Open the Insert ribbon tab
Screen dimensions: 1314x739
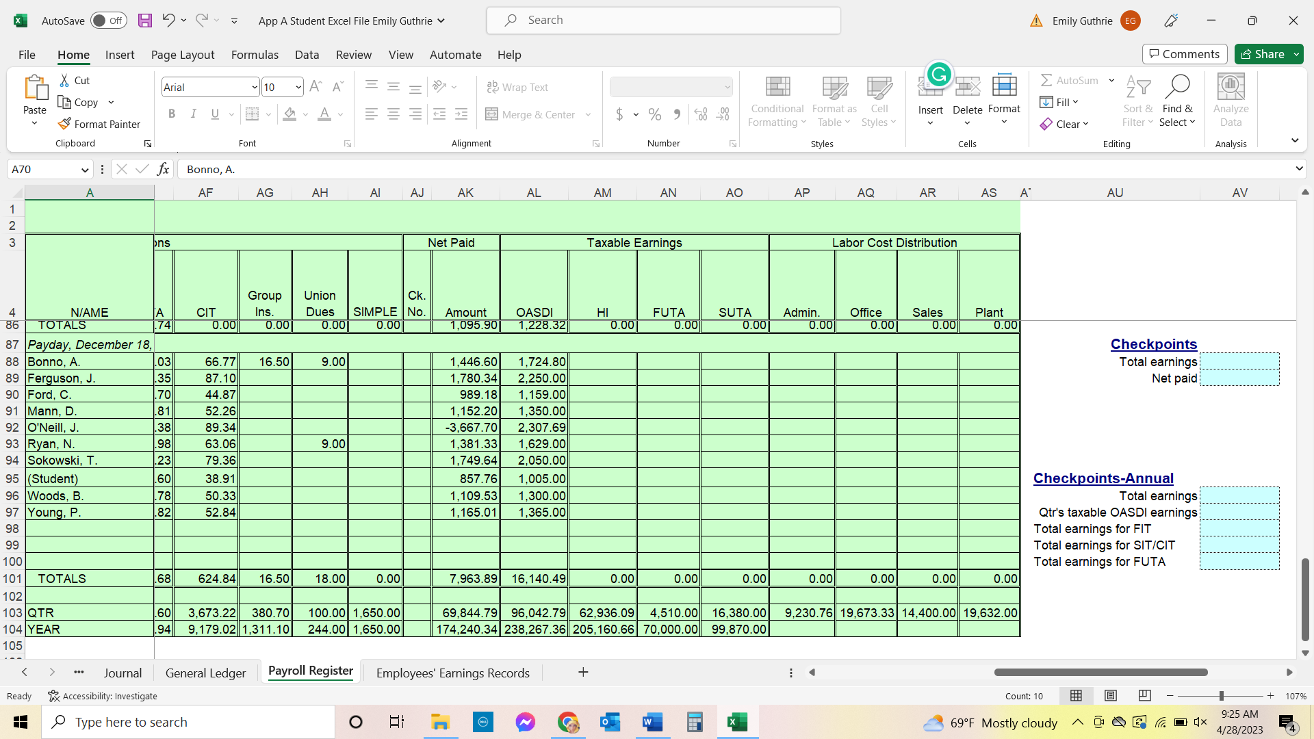tap(120, 55)
